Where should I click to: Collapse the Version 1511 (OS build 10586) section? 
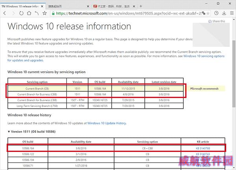[9, 131]
